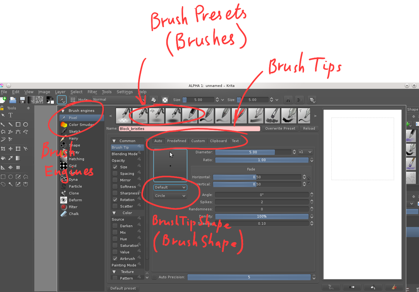
Task: Click the brush Name field containing Block_bristles
Action: click(189, 129)
